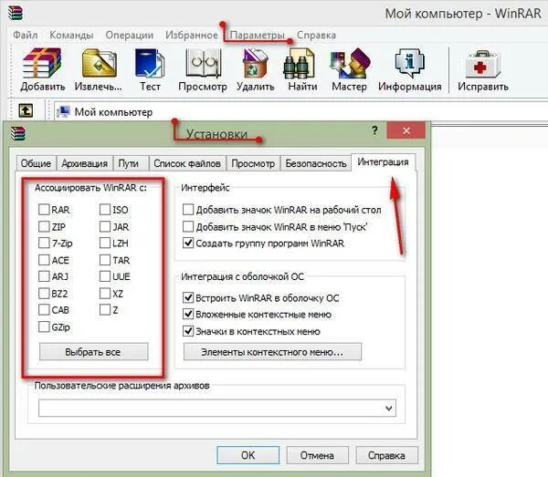The height and width of the screenshot is (477, 548).
Task: Confirm with the OK button
Action: (x=248, y=455)
